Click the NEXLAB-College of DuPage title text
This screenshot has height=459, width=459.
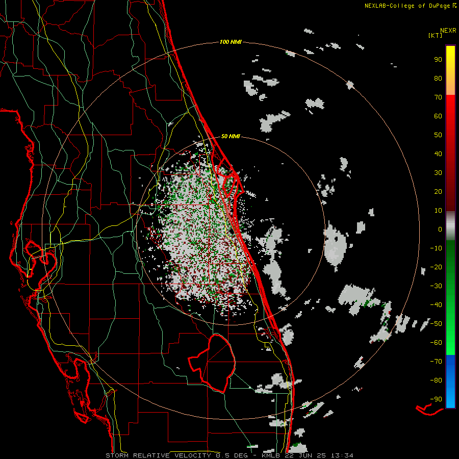click(x=407, y=6)
